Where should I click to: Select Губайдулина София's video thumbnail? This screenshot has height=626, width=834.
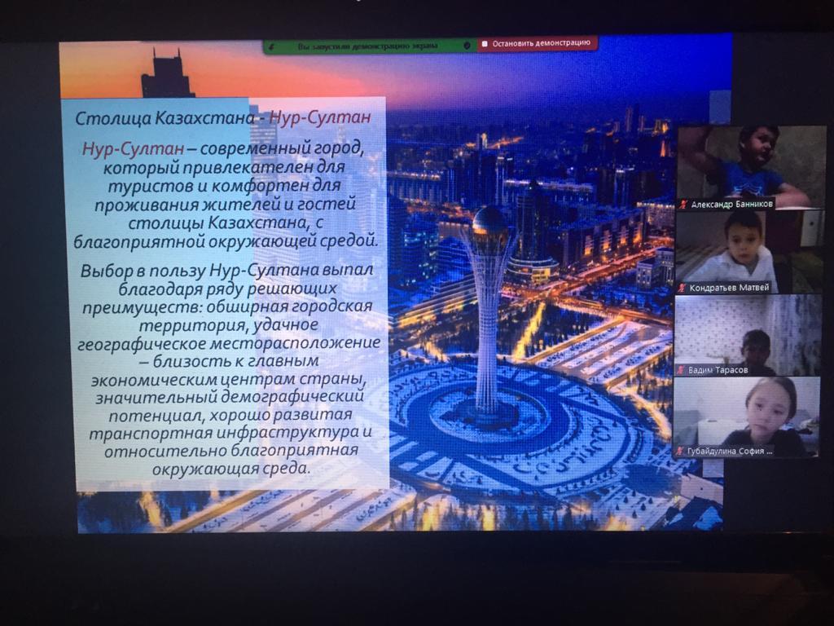click(745, 412)
